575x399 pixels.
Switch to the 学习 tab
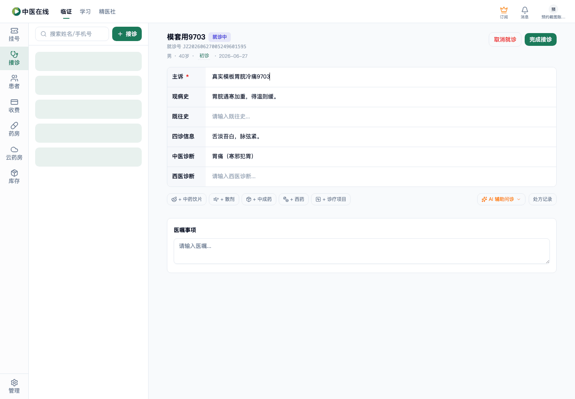(85, 12)
